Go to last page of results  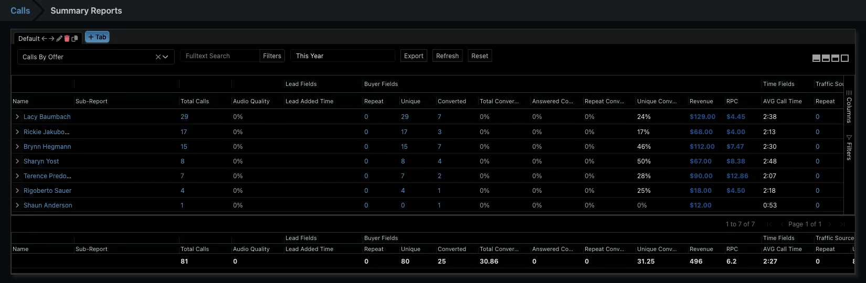click(842, 224)
